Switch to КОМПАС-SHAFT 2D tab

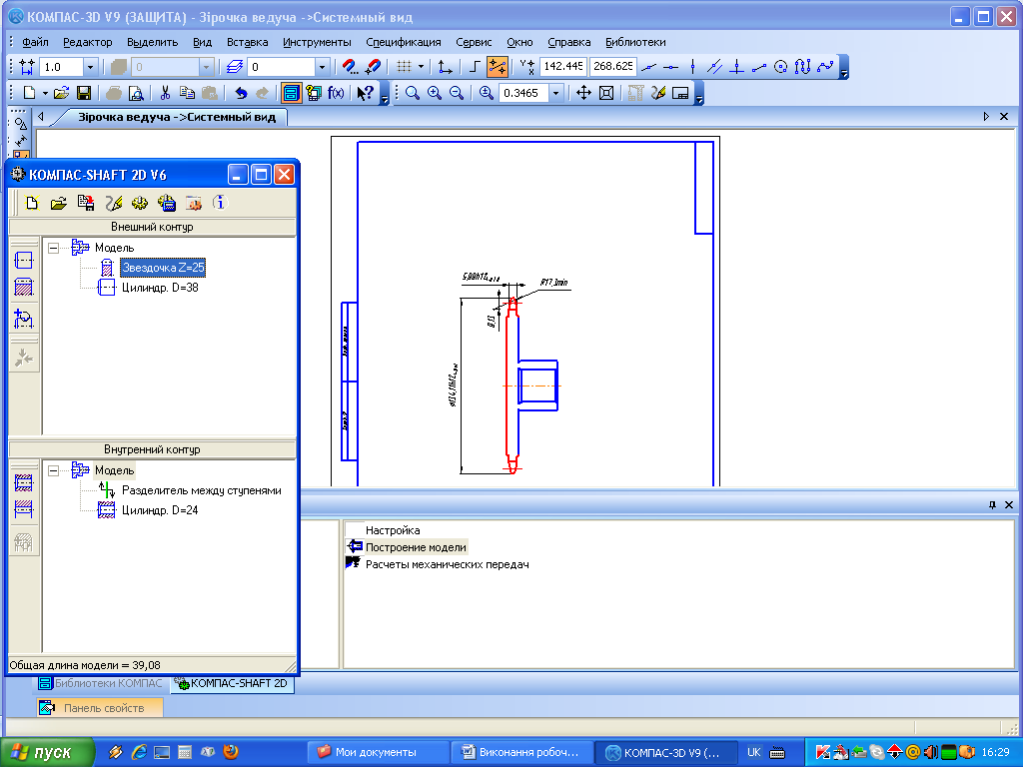point(232,683)
